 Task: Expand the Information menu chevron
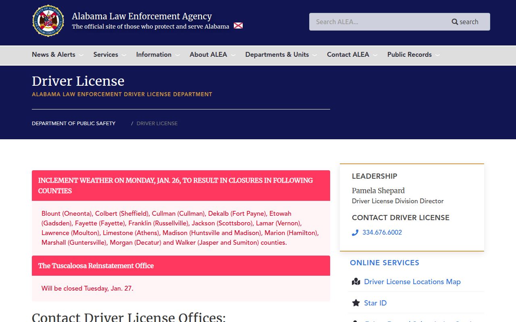pyautogui.click(x=177, y=55)
